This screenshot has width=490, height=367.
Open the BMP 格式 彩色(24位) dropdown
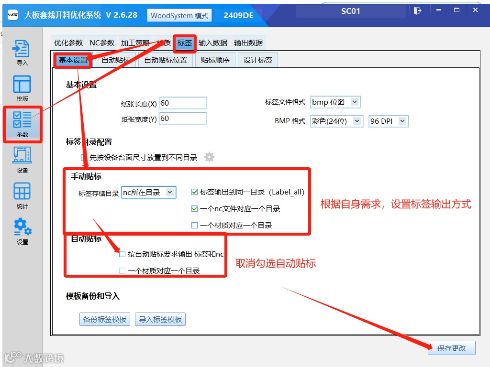[x=336, y=121]
